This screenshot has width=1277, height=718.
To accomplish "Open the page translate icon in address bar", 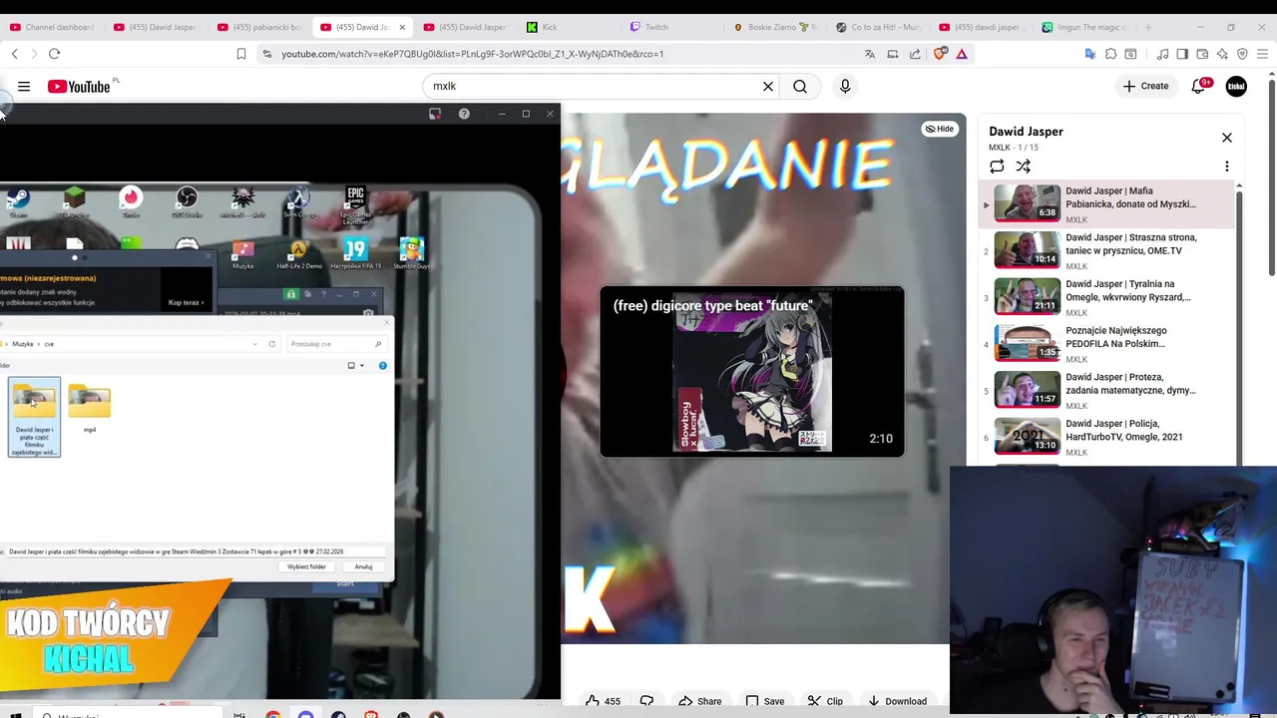I will 870,54.
